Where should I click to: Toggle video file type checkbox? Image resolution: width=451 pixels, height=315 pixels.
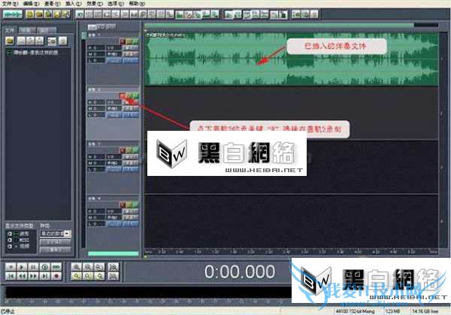[10, 247]
